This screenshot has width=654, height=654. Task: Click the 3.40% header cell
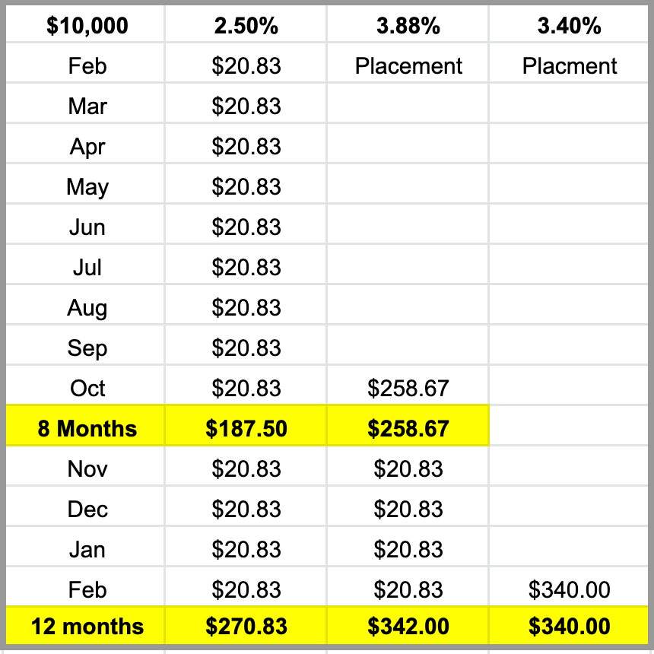pyautogui.click(x=570, y=26)
